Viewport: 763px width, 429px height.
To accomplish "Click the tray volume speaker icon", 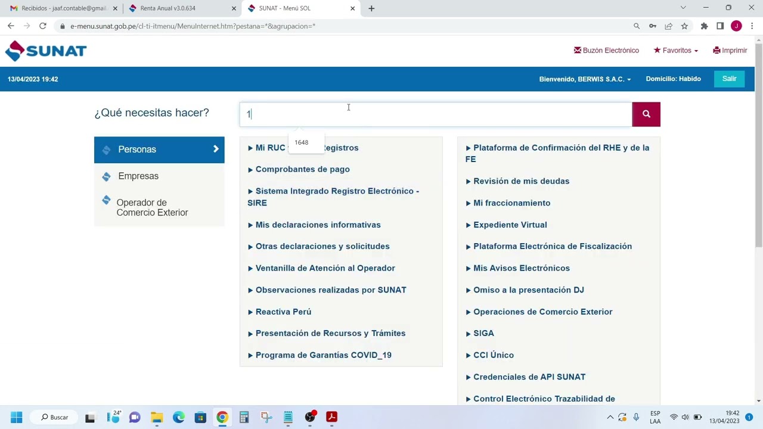I will [x=685, y=417].
